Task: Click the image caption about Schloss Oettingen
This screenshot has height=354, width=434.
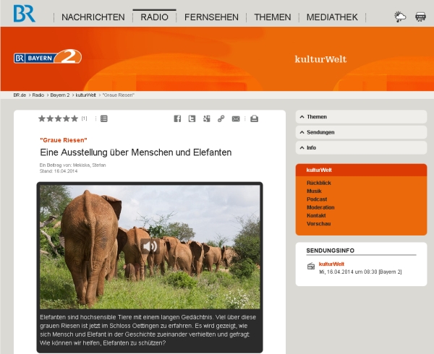Action: 148,330
